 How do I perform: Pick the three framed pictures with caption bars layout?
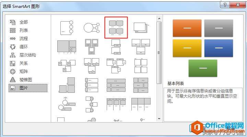click(x=92, y=47)
